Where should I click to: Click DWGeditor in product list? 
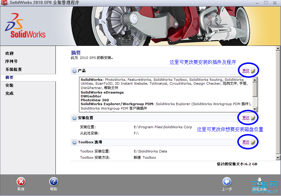(91, 96)
